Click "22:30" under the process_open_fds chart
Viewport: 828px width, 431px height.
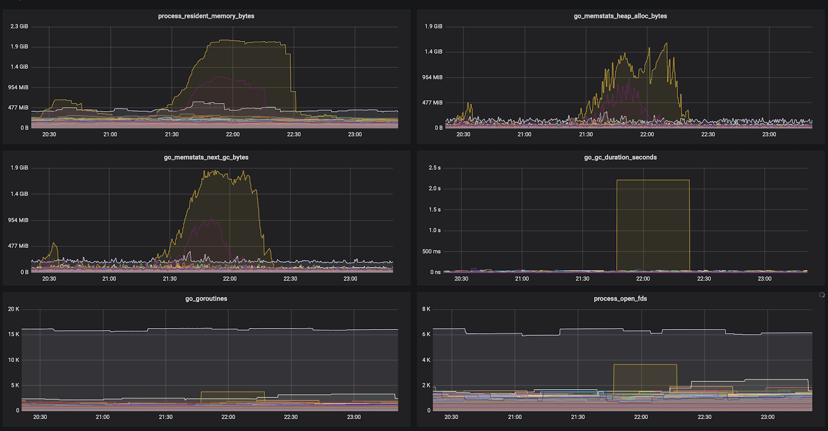point(704,417)
